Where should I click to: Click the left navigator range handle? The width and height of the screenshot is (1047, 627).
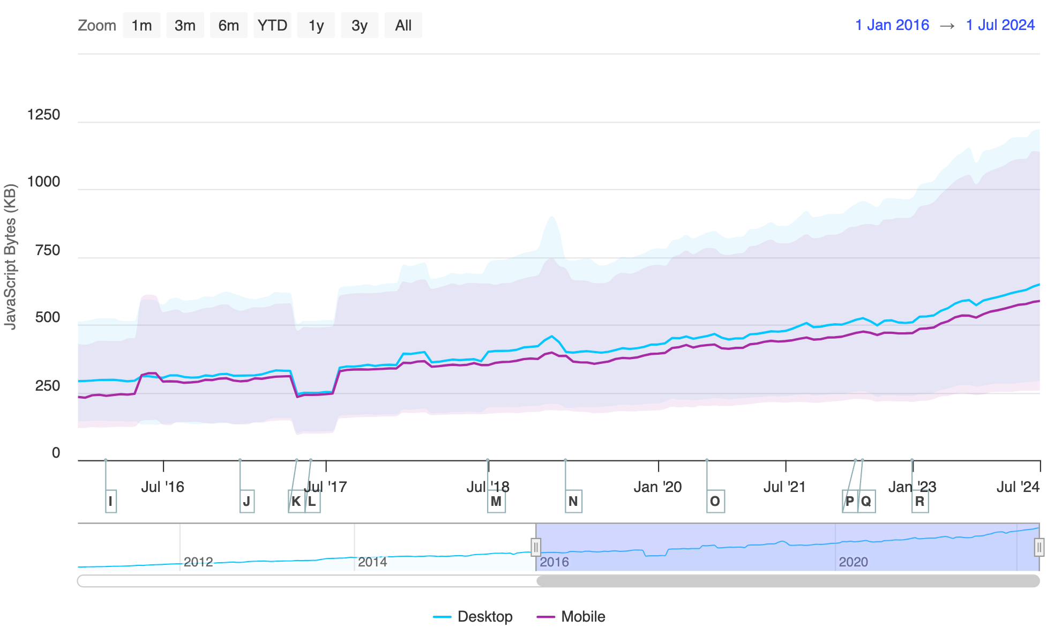click(x=535, y=547)
